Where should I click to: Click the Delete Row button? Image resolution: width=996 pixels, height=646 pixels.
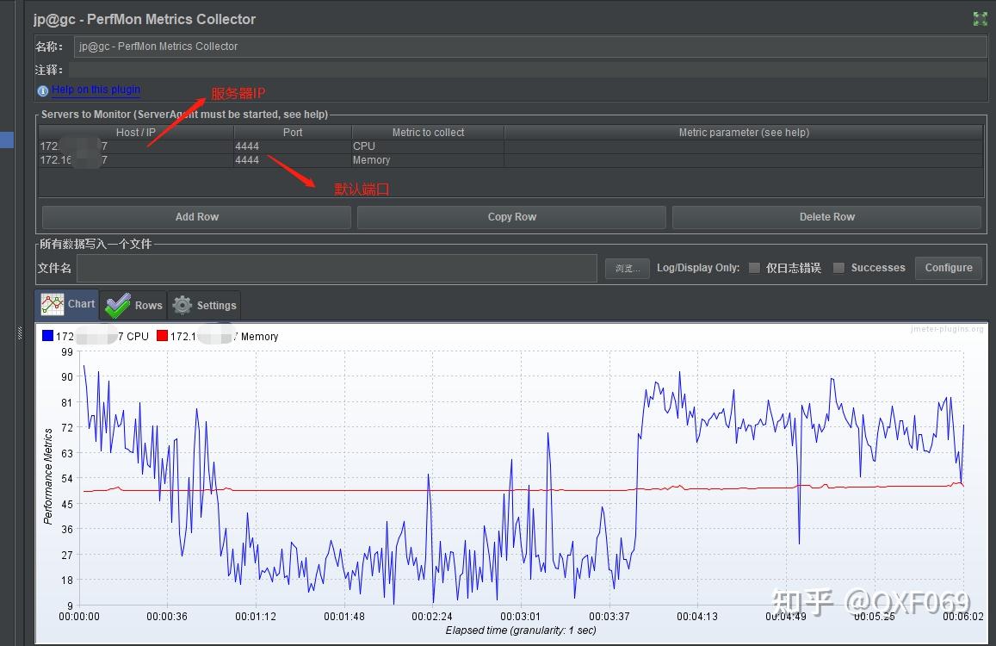826,217
